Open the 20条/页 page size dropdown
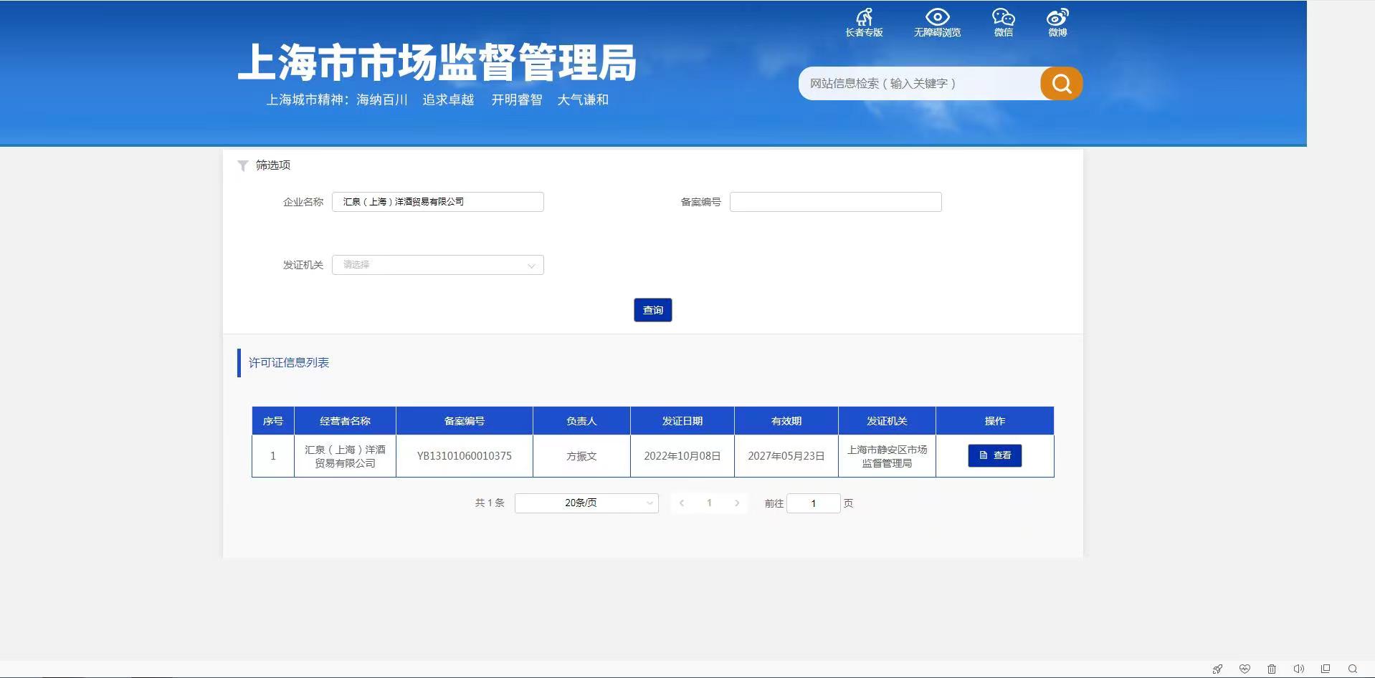1375x678 pixels. 586,503
